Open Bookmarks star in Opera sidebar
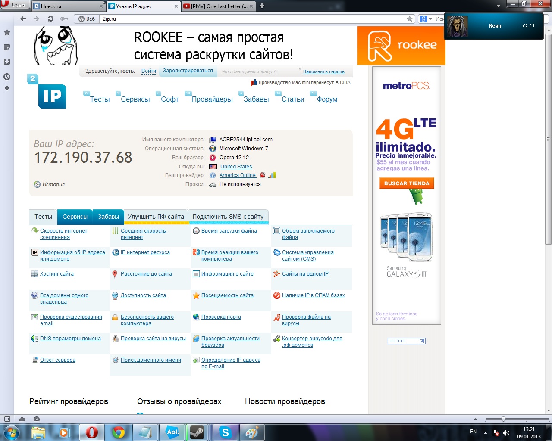The height and width of the screenshot is (441, 552). click(7, 33)
